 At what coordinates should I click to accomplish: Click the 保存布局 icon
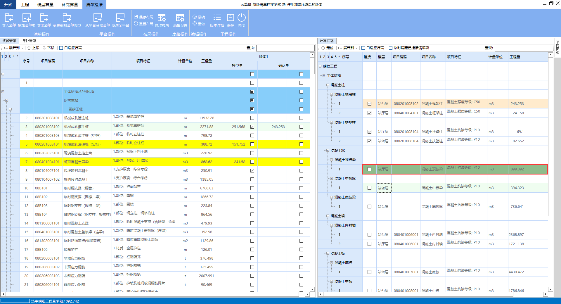[x=136, y=17]
